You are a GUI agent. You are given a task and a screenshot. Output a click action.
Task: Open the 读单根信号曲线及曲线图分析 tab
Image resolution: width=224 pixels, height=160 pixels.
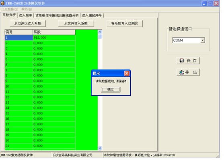point(57,15)
